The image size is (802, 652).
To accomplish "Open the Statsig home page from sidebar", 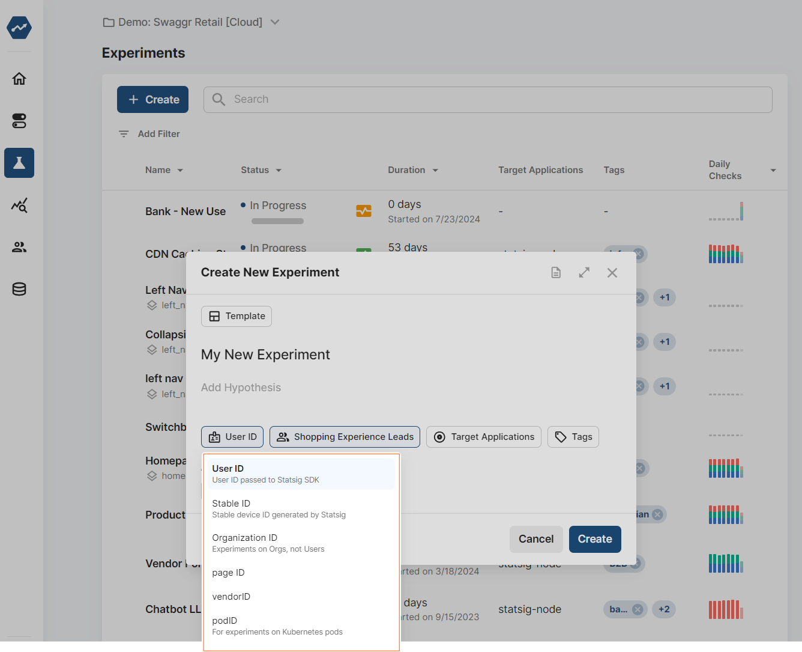I will coord(19,78).
